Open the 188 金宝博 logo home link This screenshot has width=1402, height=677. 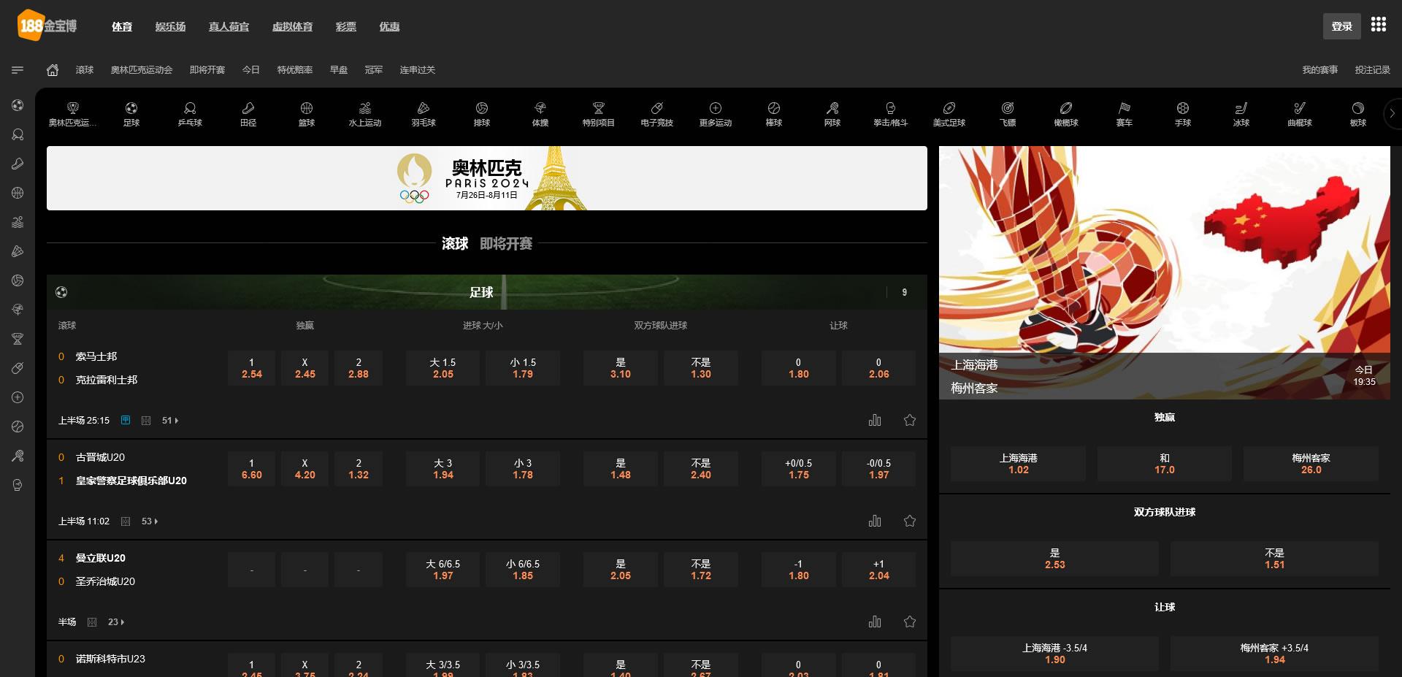coord(47,26)
